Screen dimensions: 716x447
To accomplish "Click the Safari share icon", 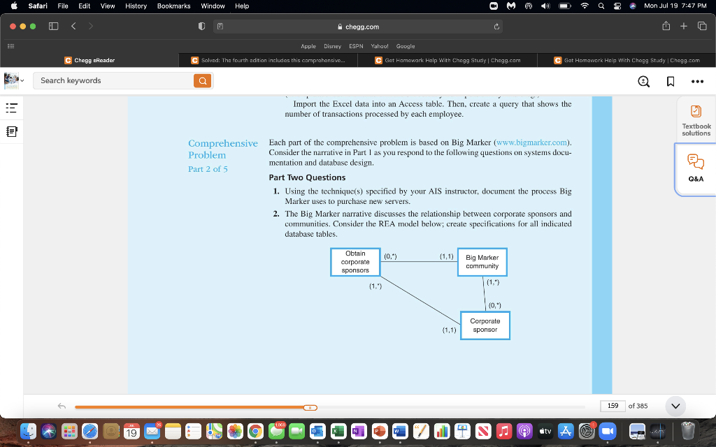I will [667, 26].
